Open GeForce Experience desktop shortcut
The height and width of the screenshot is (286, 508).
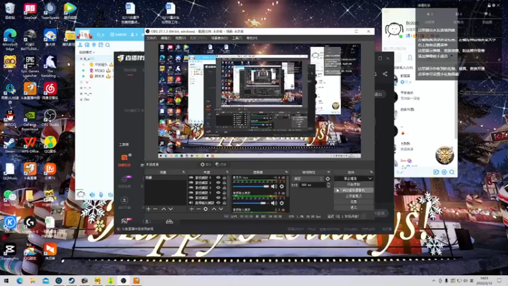click(x=30, y=120)
